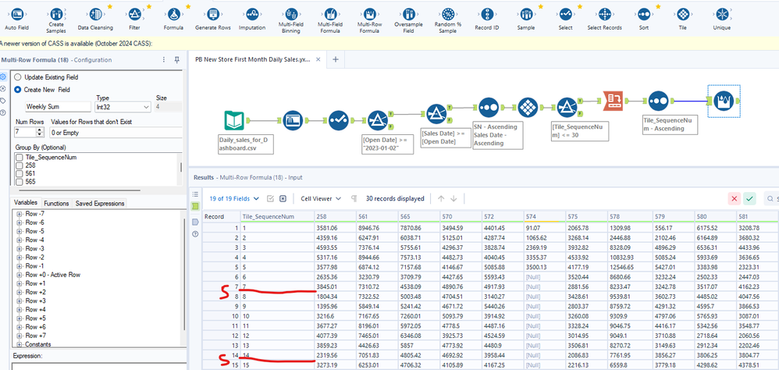
Task: Open the Saved Expressions tab
Action: pyautogui.click(x=100, y=204)
